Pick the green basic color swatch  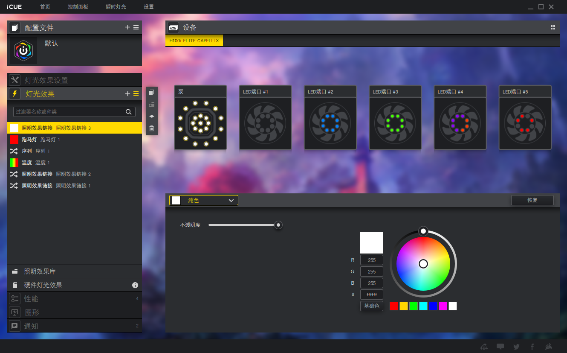click(414, 306)
